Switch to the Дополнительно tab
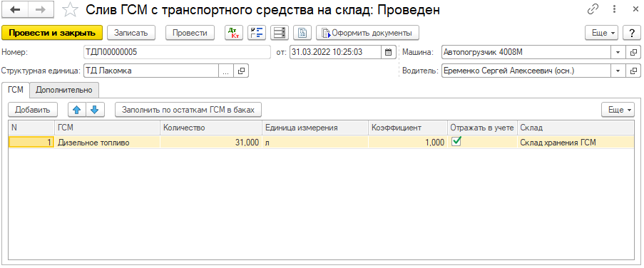Screen dimensions: 644x268 point(64,91)
